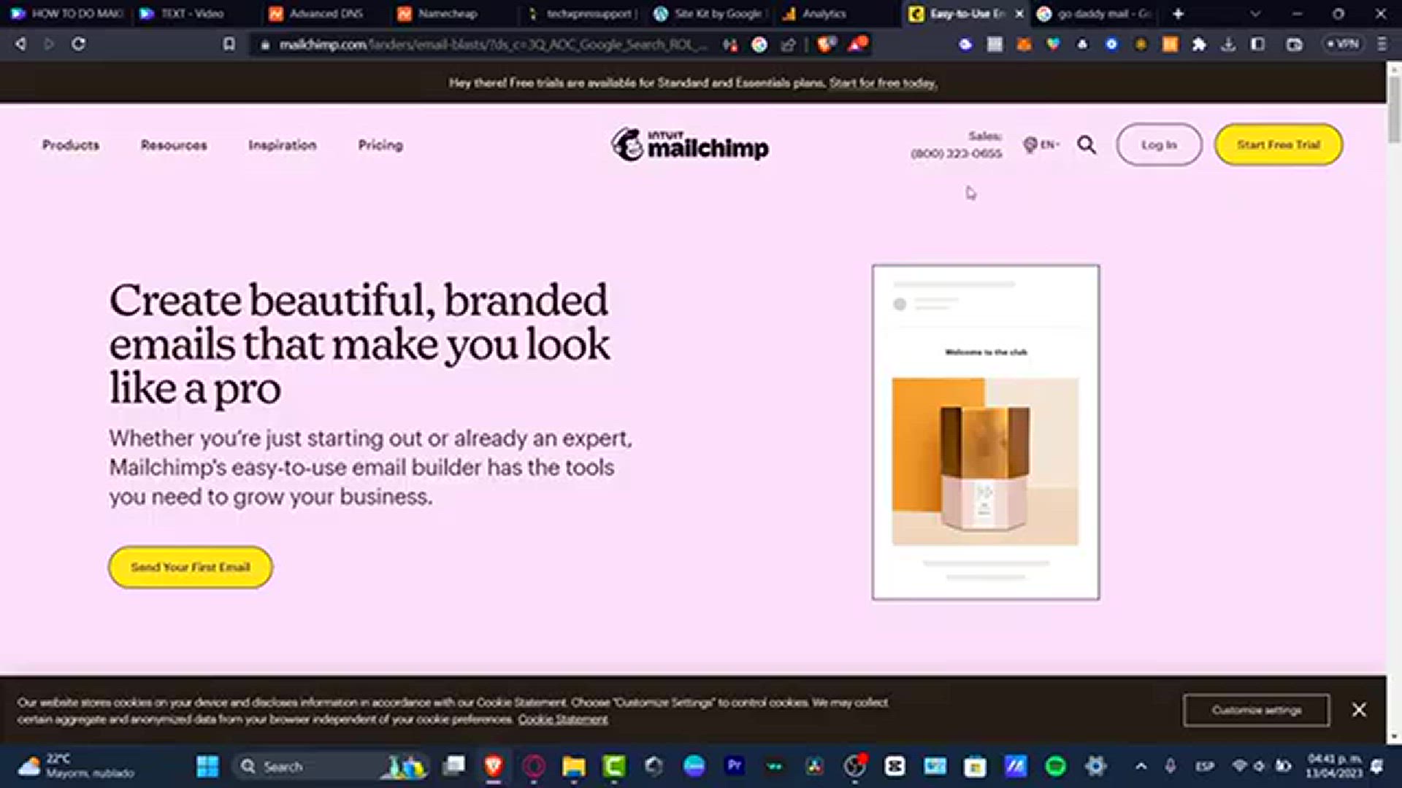Toggle the browser sidebar panel icon
The height and width of the screenshot is (788, 1402).
click(x=1257, y=45)
